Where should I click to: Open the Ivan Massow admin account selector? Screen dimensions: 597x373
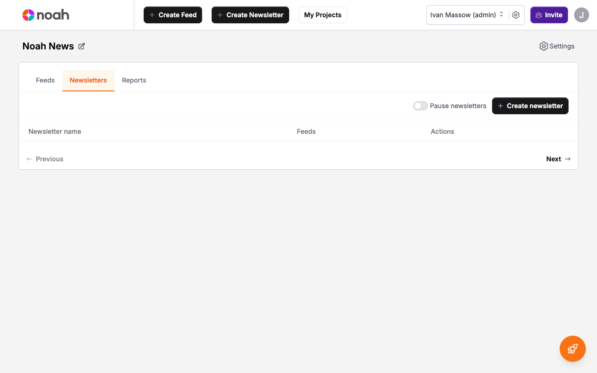click(464, 15)
